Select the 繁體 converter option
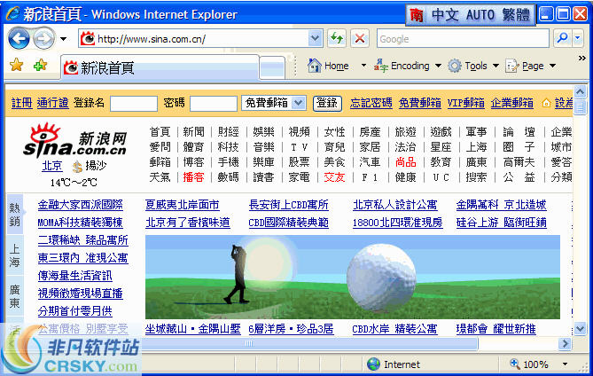This screenshot has width=593, height=376. pos(516,15)
